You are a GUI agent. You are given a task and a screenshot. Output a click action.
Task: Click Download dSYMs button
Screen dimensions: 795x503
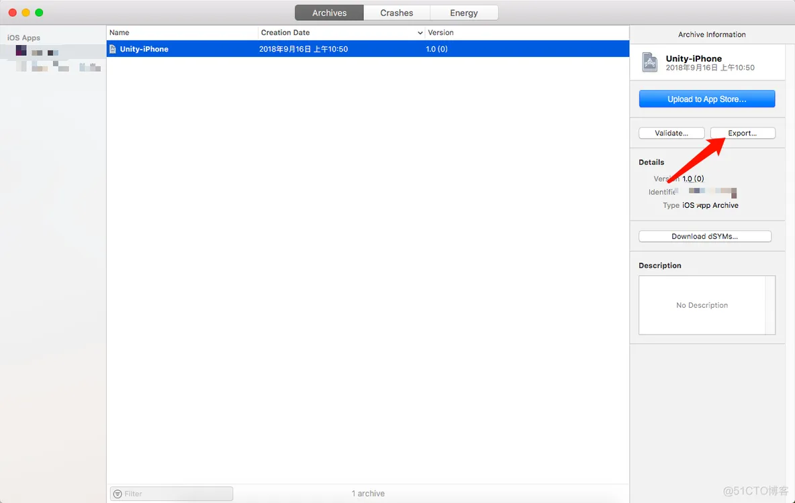click(705, 236)
